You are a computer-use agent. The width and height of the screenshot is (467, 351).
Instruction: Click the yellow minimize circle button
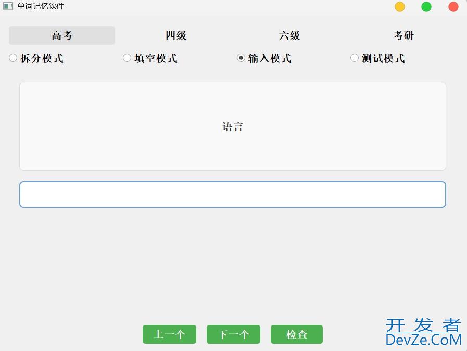click(400, 7)
